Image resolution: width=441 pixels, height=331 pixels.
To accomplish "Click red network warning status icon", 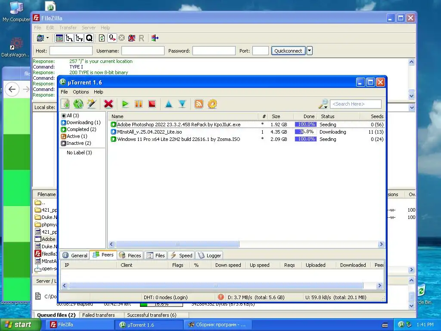I will [x=221, y=297].
